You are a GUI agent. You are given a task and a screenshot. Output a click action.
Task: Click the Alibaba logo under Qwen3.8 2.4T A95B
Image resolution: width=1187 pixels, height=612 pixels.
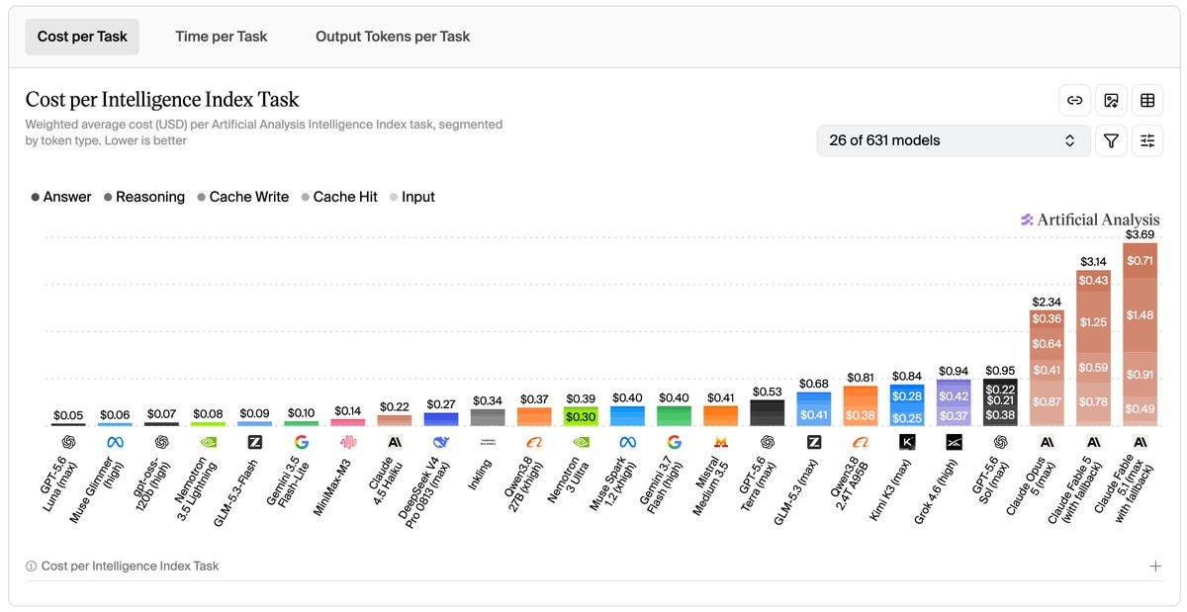pyautogui.click(x=860, y=442)
